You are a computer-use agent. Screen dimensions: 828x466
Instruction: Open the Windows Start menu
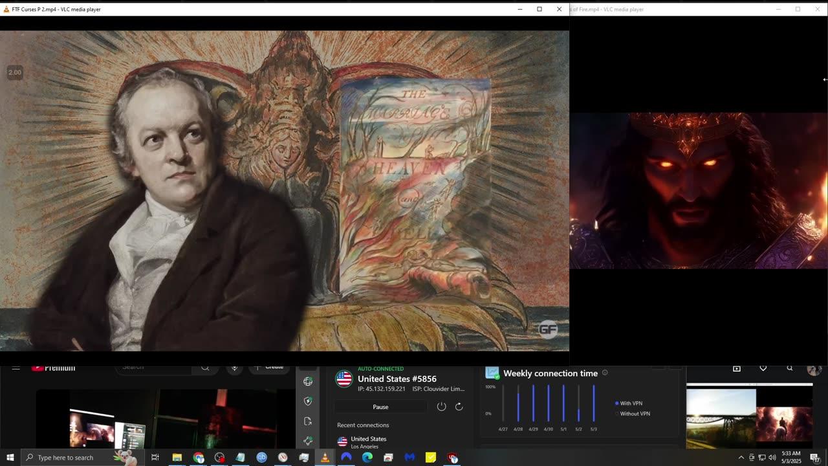(x=10, y=458)
